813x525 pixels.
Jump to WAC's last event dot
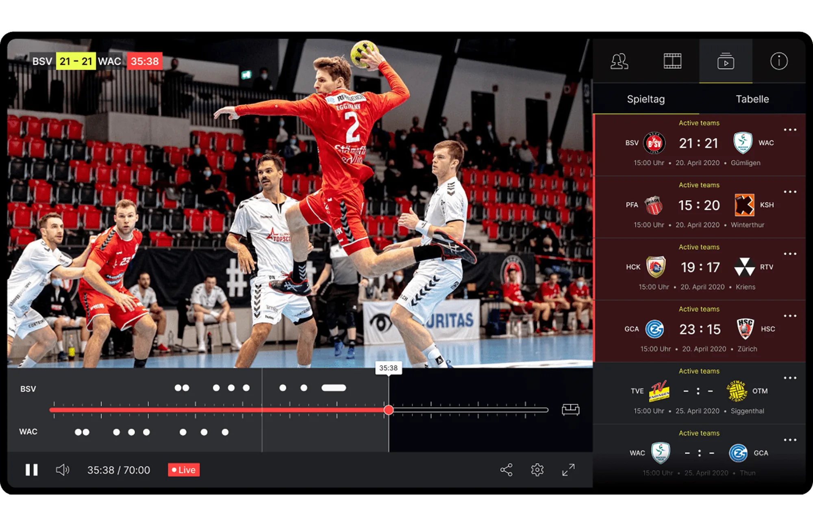tap(225, 432)
